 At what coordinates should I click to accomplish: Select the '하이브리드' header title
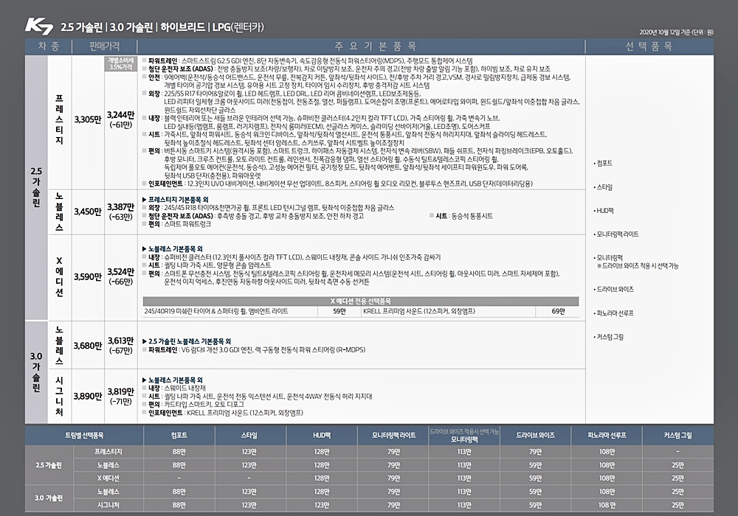click(182, 28)
